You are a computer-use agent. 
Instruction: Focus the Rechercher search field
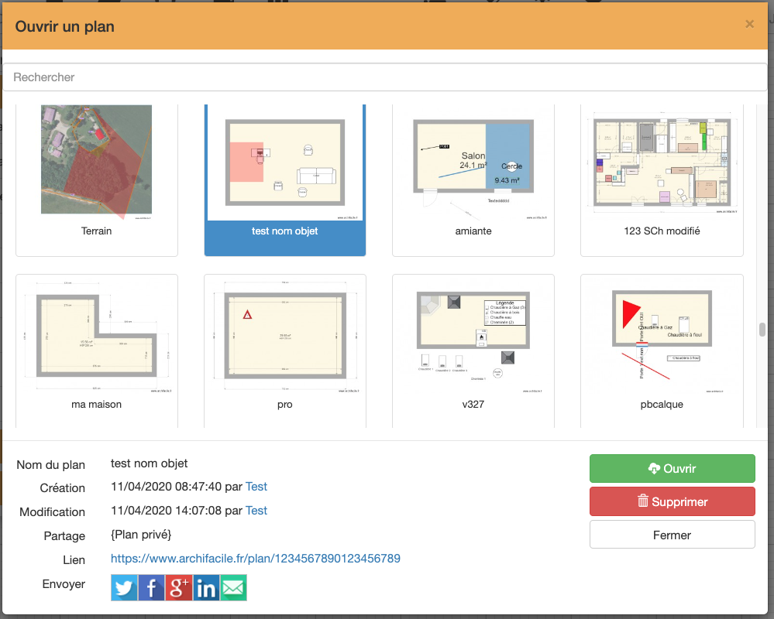pos(385,77)
